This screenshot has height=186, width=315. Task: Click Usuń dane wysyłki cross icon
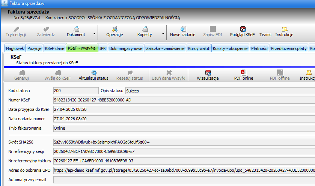[x=169, y=73]
